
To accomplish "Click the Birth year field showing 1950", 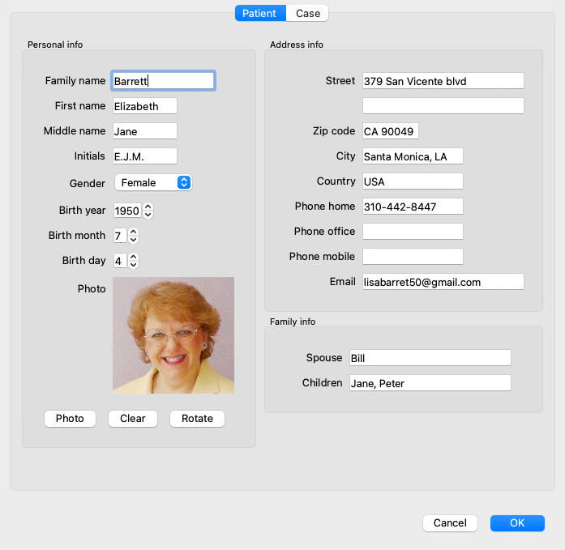I will click(x=127, y=211).
